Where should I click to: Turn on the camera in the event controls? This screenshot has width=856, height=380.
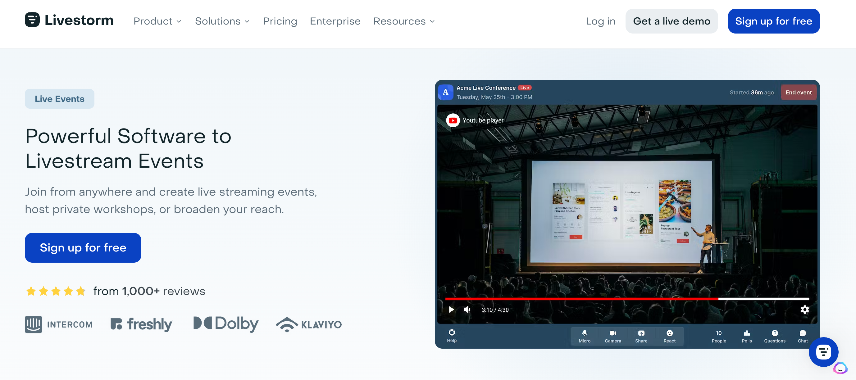pyautogui.click(x=613, y=336)
